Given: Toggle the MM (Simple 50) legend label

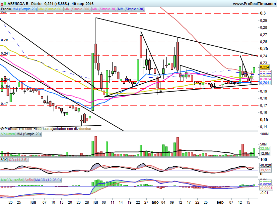Looking at the screenshot, I should coord(50,9).
